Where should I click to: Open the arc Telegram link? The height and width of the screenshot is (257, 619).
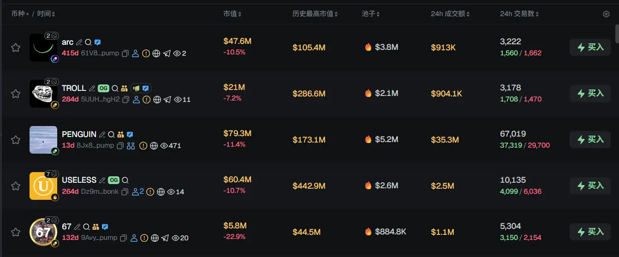click(x=167, y=54)
